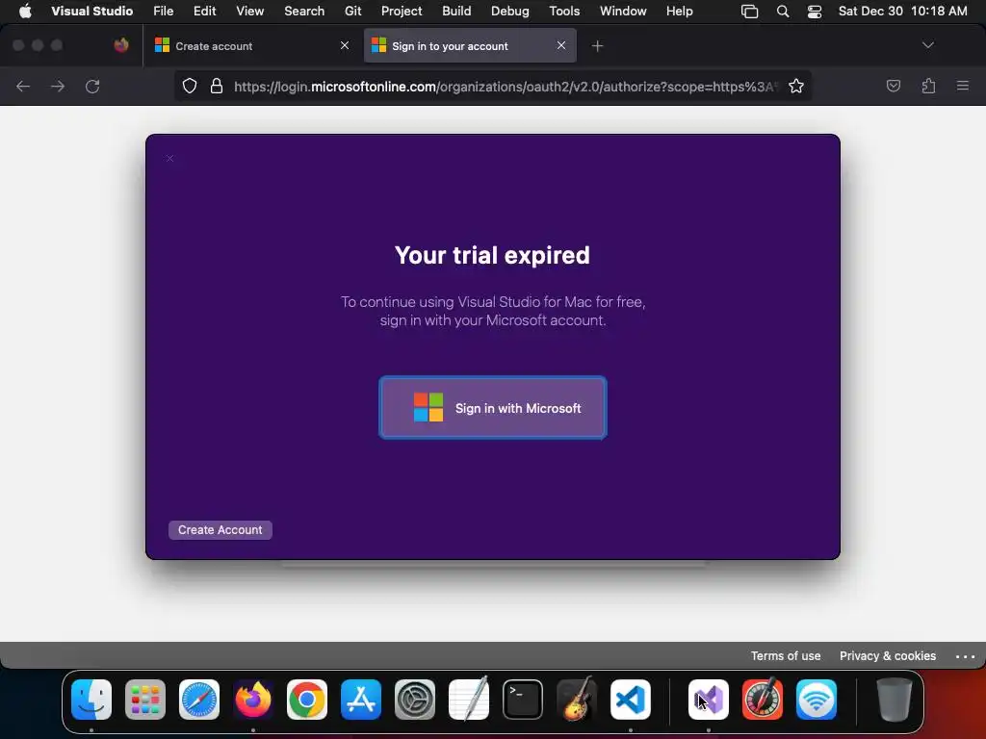Open the Terms of use link

(786, 655)
